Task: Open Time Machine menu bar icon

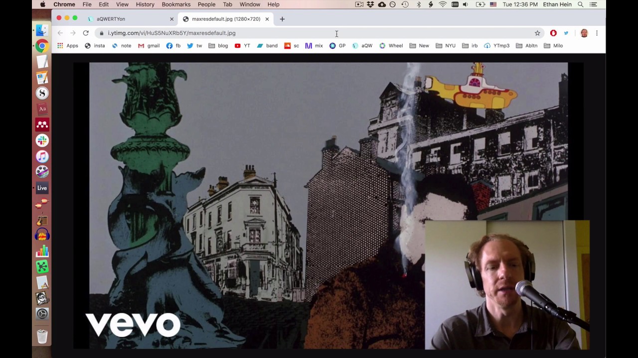Action: [x=405, y=4]
